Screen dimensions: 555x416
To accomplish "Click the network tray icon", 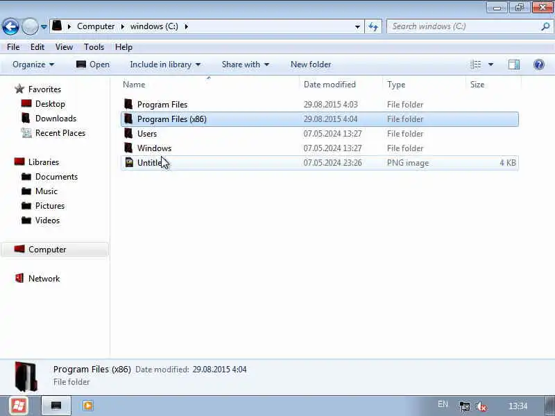I will 464,406.
